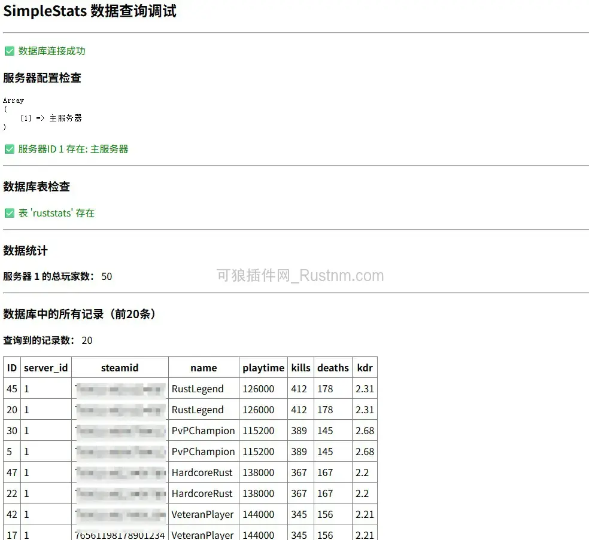Select the 数据库表检查 heading

[37, 187]
